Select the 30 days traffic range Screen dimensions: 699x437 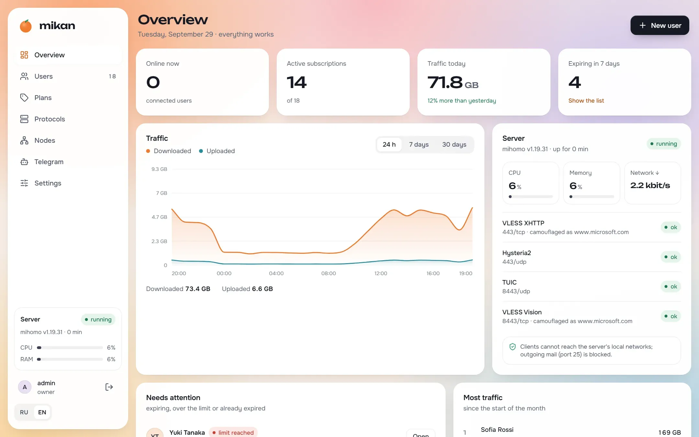pyautogui.click(x=454, y=144)
